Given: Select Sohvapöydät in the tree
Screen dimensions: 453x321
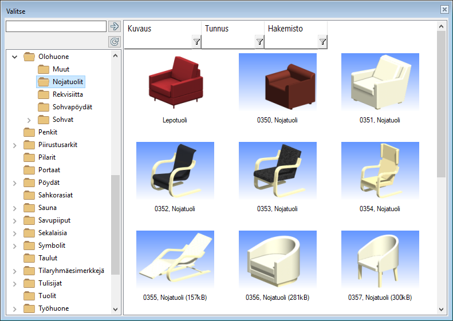Looking at the screenshot, I should (x=72, y=107).
